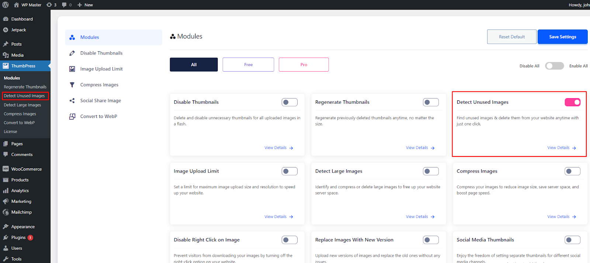Image resolution: width=590 pixels, height=263 pixels.
Task: Click the Tools wrench icon
Action: 6,259
